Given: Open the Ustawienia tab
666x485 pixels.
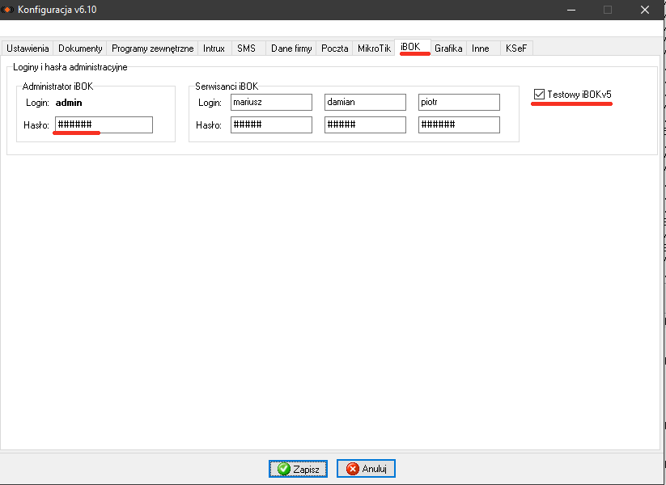Looking at the screenshot, I should [x=28, y=48].
